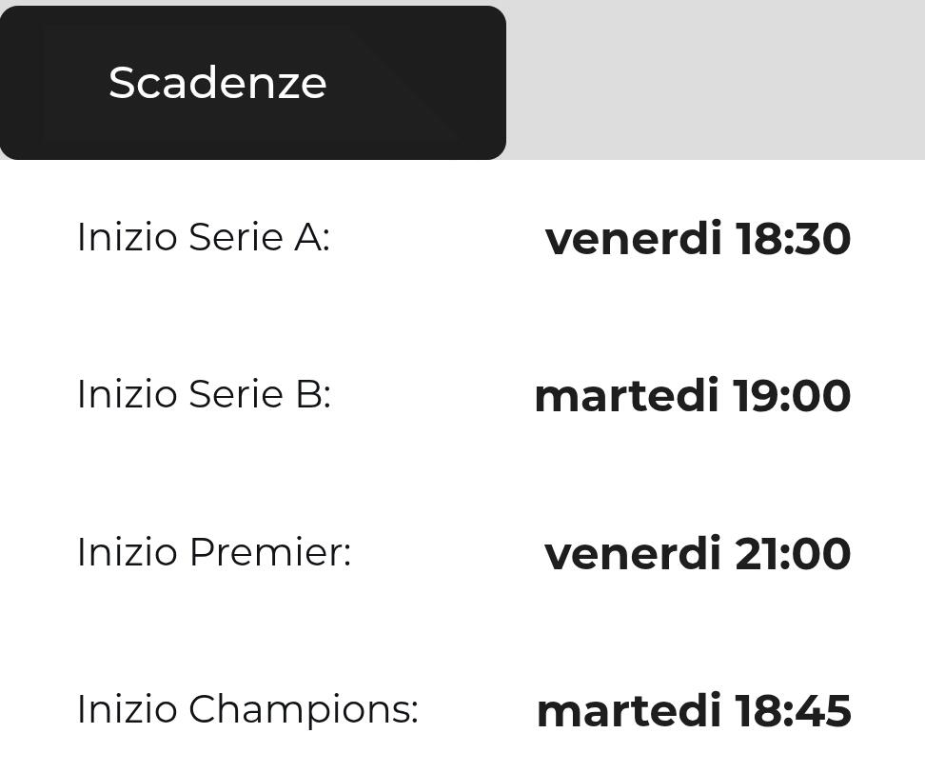Select the 'Champions:' label text
925x773 pixels.
coord(303,710)
